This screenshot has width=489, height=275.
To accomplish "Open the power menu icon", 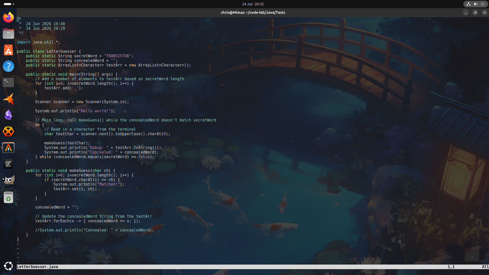I will click(483, 4).
